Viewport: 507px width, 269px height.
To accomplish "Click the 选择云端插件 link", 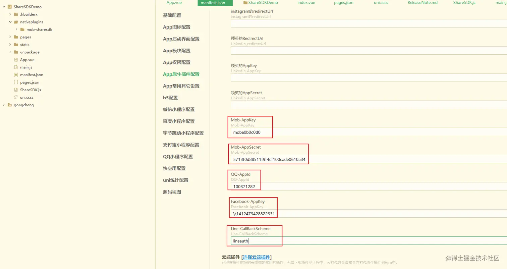I will click(x=257, y=257).
